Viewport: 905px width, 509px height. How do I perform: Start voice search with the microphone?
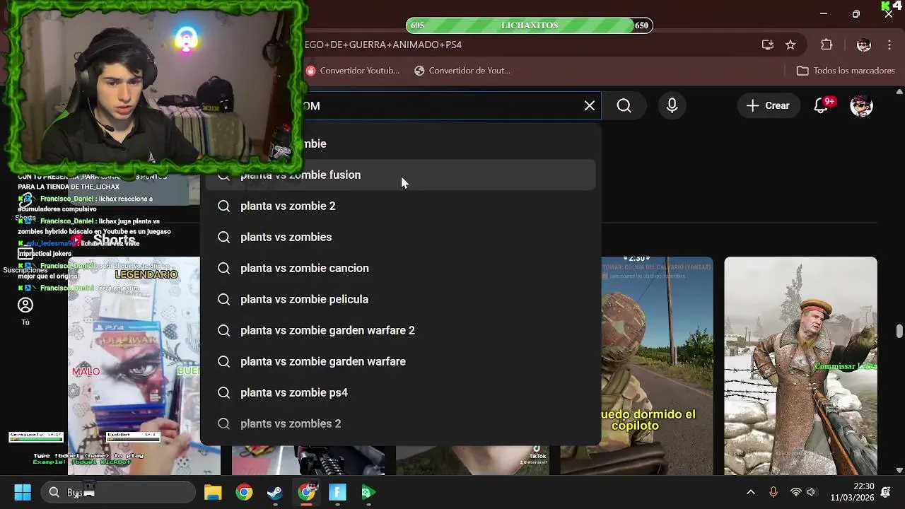click(x=672, y=105)
